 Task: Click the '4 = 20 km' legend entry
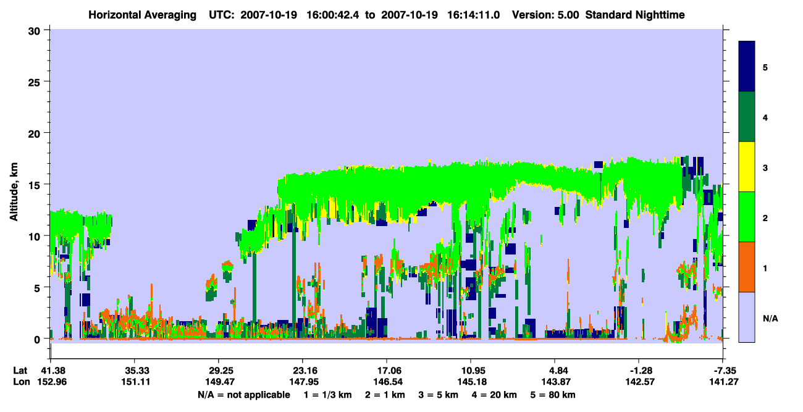pos(494,394)
